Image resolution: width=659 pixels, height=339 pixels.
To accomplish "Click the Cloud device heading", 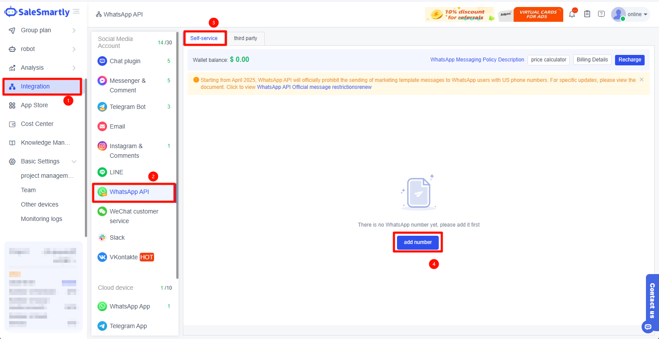I will click(115, 288).
